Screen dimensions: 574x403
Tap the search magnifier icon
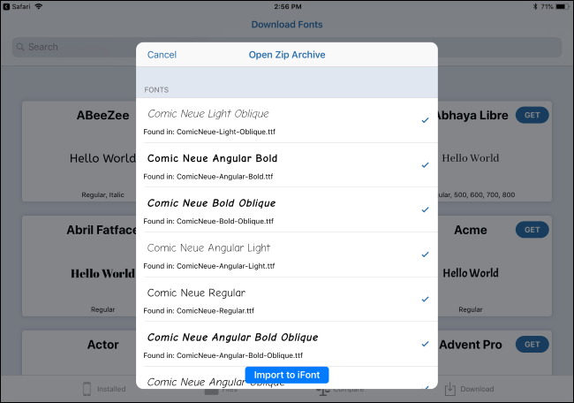point(21,47)
